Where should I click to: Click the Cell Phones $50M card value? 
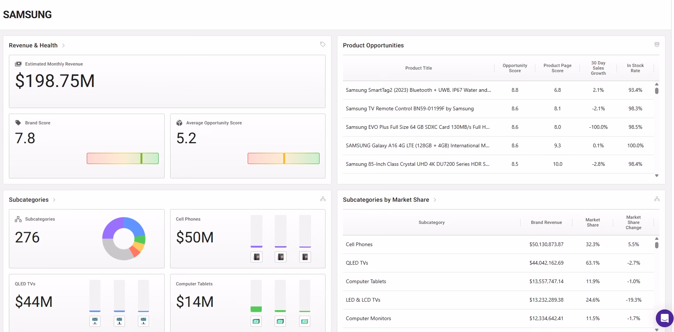(x=195, y=237)
